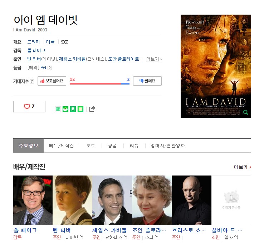Click the green bookmark share icon
Screen dimensions: 264x244
tap(73, 109)
